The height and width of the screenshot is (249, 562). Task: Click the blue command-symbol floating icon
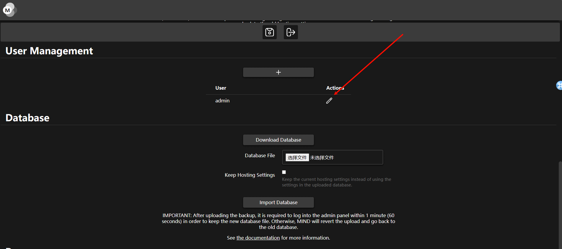tap(559, 86)
